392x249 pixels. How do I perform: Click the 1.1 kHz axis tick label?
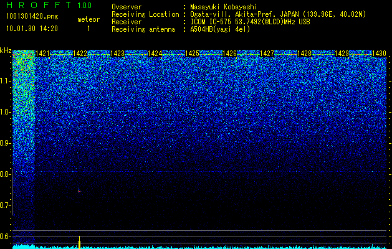pos(5,81)
